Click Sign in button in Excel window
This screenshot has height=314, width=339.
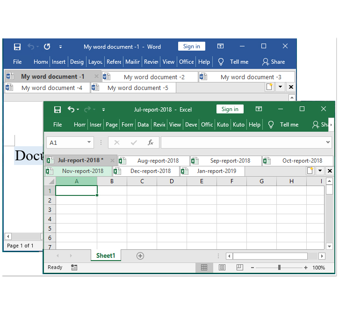coord(230,109)
